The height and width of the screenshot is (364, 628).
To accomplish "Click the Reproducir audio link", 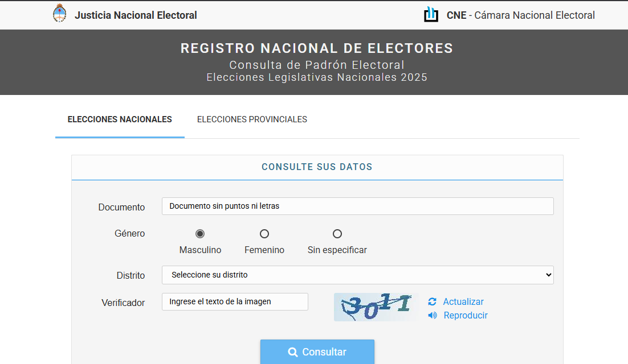I will pos(466,315).
